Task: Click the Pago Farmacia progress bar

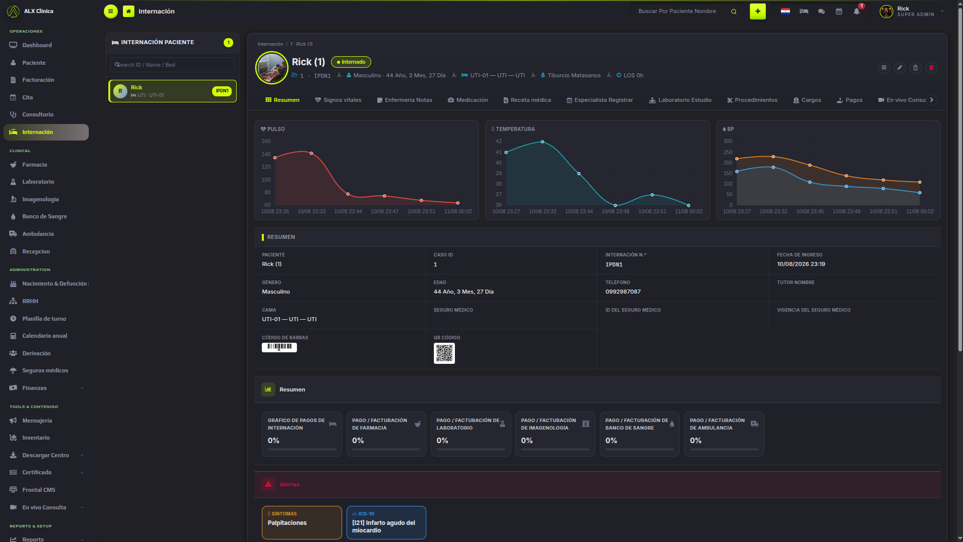Action: (x=386, y=450)
